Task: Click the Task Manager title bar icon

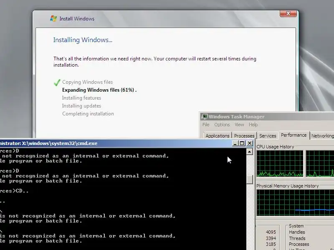Action: [x=205, y=116]
